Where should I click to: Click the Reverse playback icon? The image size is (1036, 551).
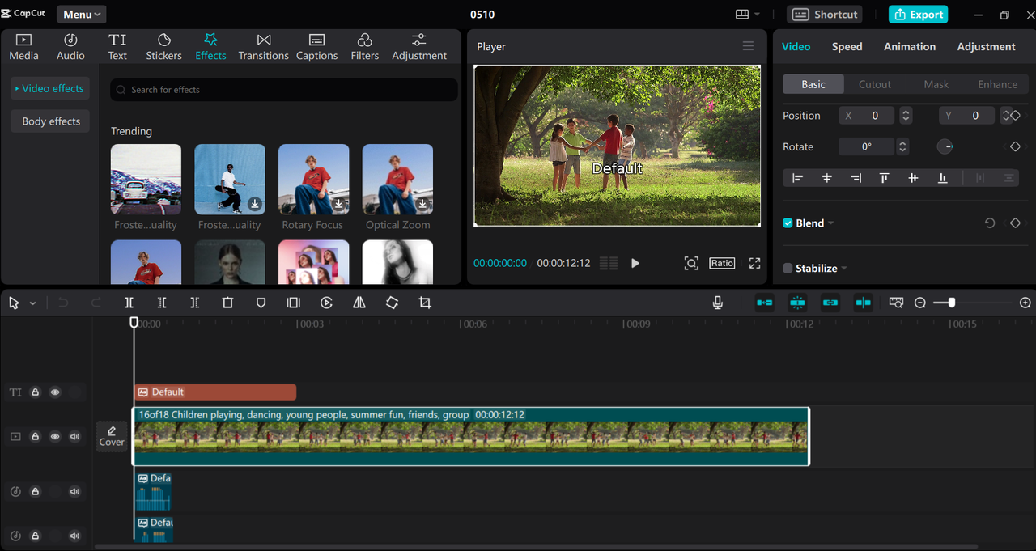tap(326, 303)
